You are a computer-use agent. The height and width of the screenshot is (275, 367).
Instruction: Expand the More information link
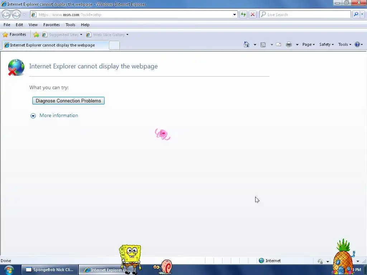pyautogui.click(x=58, y=115)
